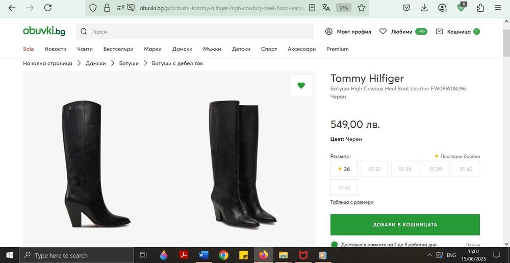The height and width of the screenshot is (263, 510).
Task: Open the green shield extension icon
Action: click(x=461, y=7)
